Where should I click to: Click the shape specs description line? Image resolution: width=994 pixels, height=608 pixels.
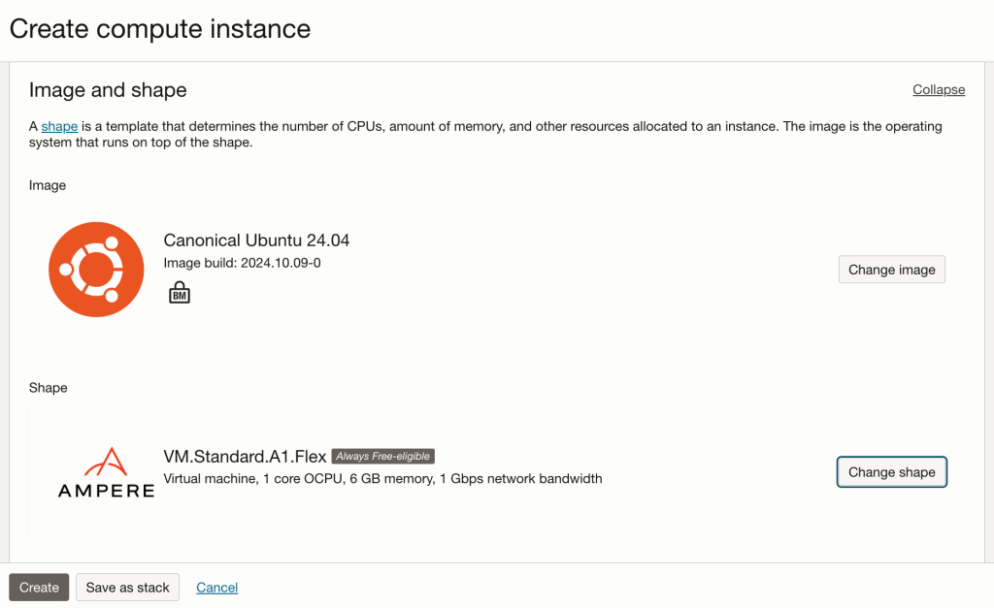382,478
